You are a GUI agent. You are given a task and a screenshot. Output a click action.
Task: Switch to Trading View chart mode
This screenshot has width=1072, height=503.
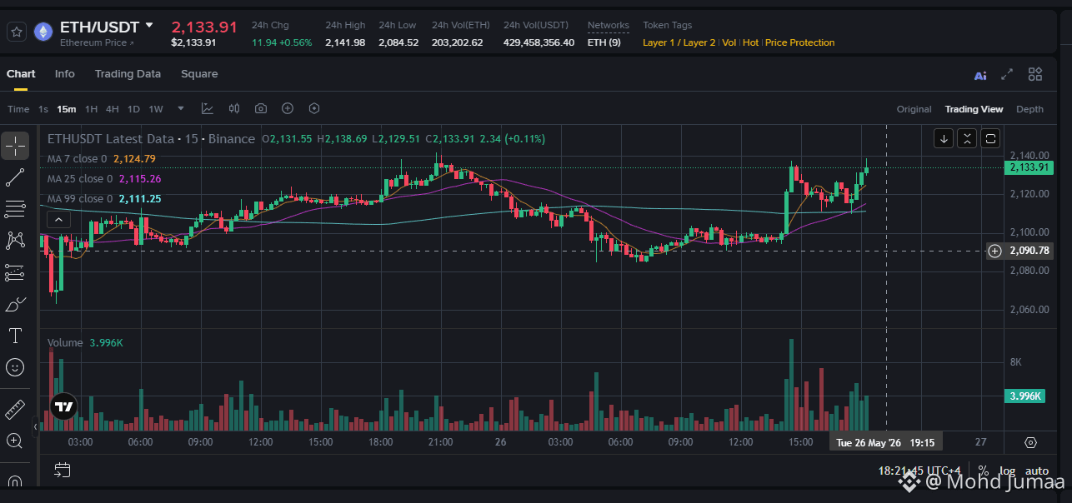[974, 109]
